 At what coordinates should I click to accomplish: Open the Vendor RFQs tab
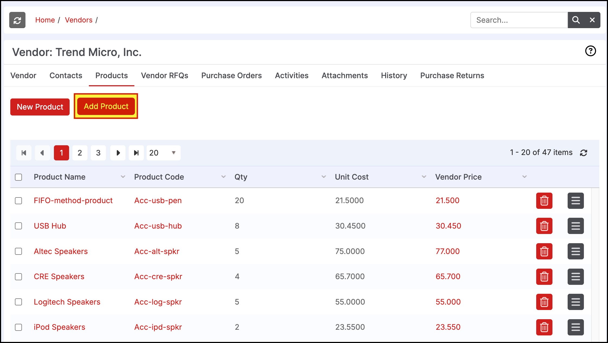(x=164, y=75)
